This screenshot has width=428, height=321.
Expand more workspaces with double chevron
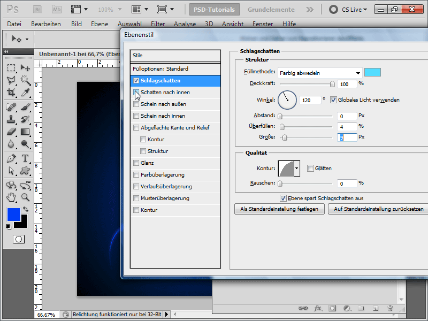tap(310, 10)
